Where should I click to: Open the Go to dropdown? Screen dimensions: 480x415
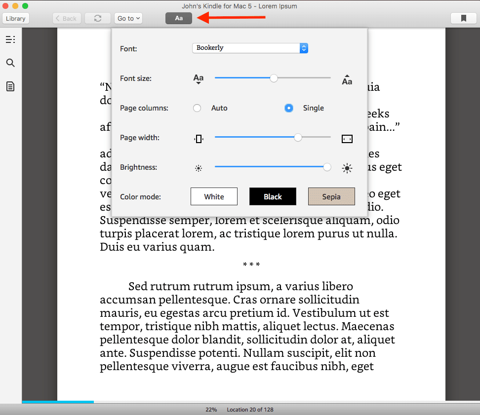128,18
